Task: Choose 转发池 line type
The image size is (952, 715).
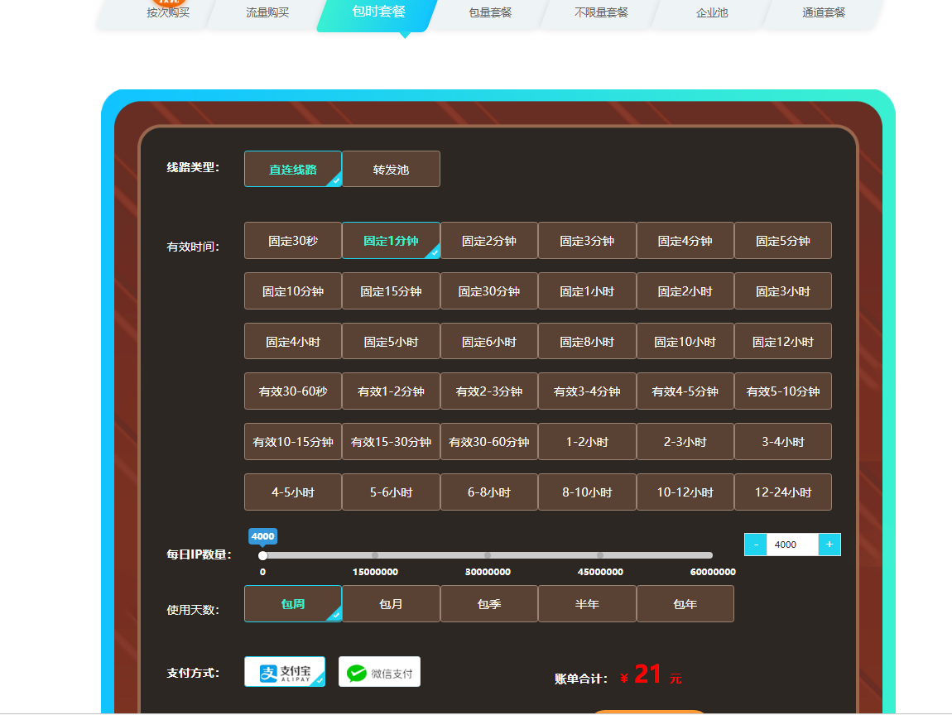Action: click(x=391, y=169)
